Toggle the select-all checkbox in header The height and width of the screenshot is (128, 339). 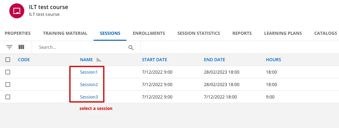8,60
